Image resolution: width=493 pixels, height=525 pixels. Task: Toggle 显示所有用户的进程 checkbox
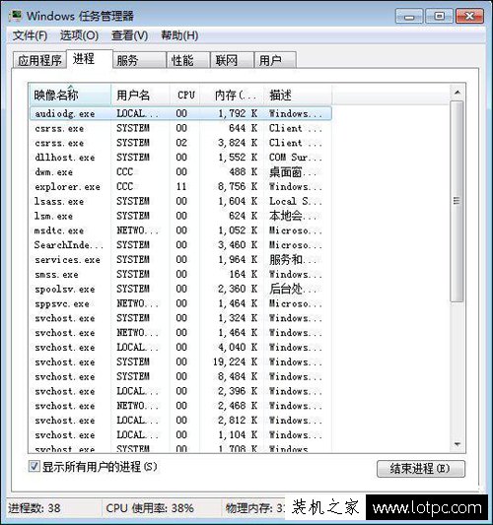(34, 466)
